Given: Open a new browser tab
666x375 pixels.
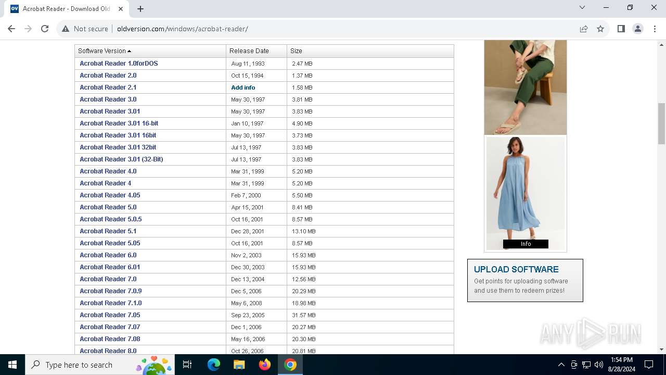Looking at the screenshot, I should pos(140,8).
